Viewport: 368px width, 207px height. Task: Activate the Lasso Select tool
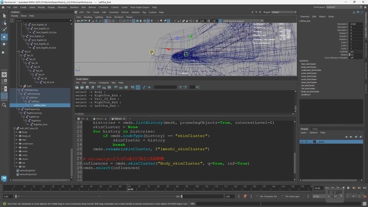[4, 23]
